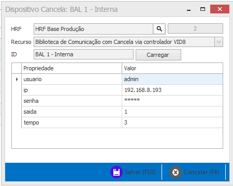Minimize the Dispositivo Cancela window
This screenshot has height=186, width=233.
click(189, 9)
